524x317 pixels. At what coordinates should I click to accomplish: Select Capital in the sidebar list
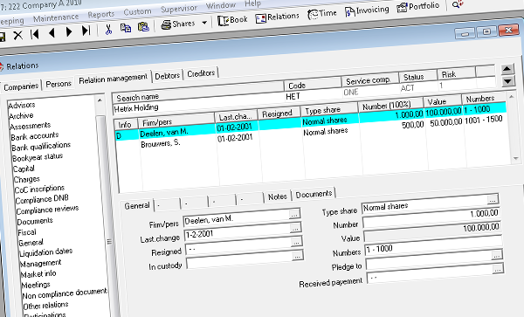coord(24,169)
